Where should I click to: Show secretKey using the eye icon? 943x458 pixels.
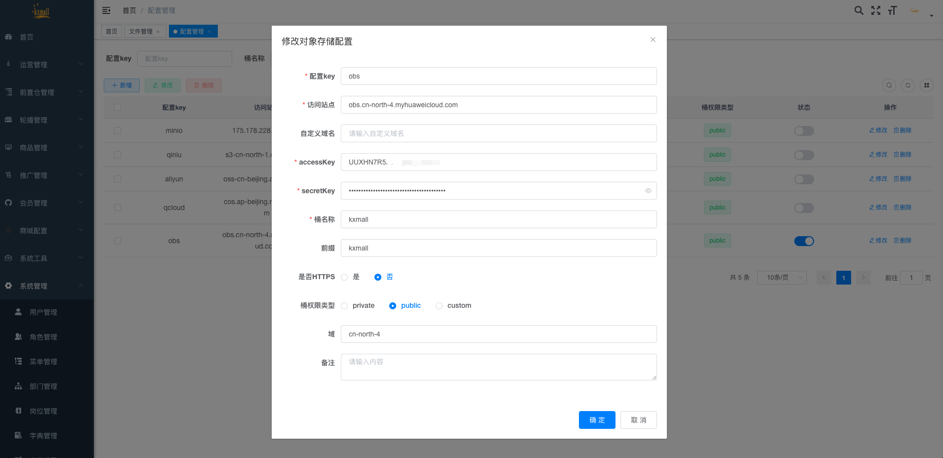(648, 191)
